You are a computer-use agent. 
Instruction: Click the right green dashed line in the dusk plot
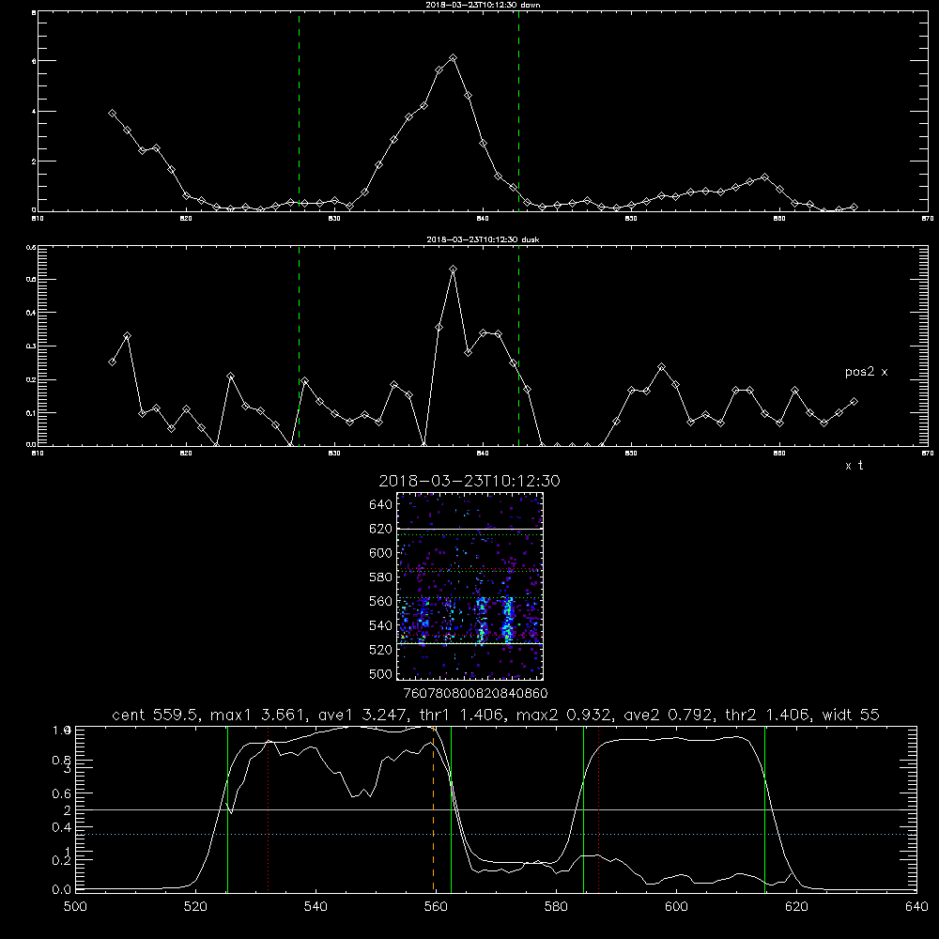click(x=518, y=346)
